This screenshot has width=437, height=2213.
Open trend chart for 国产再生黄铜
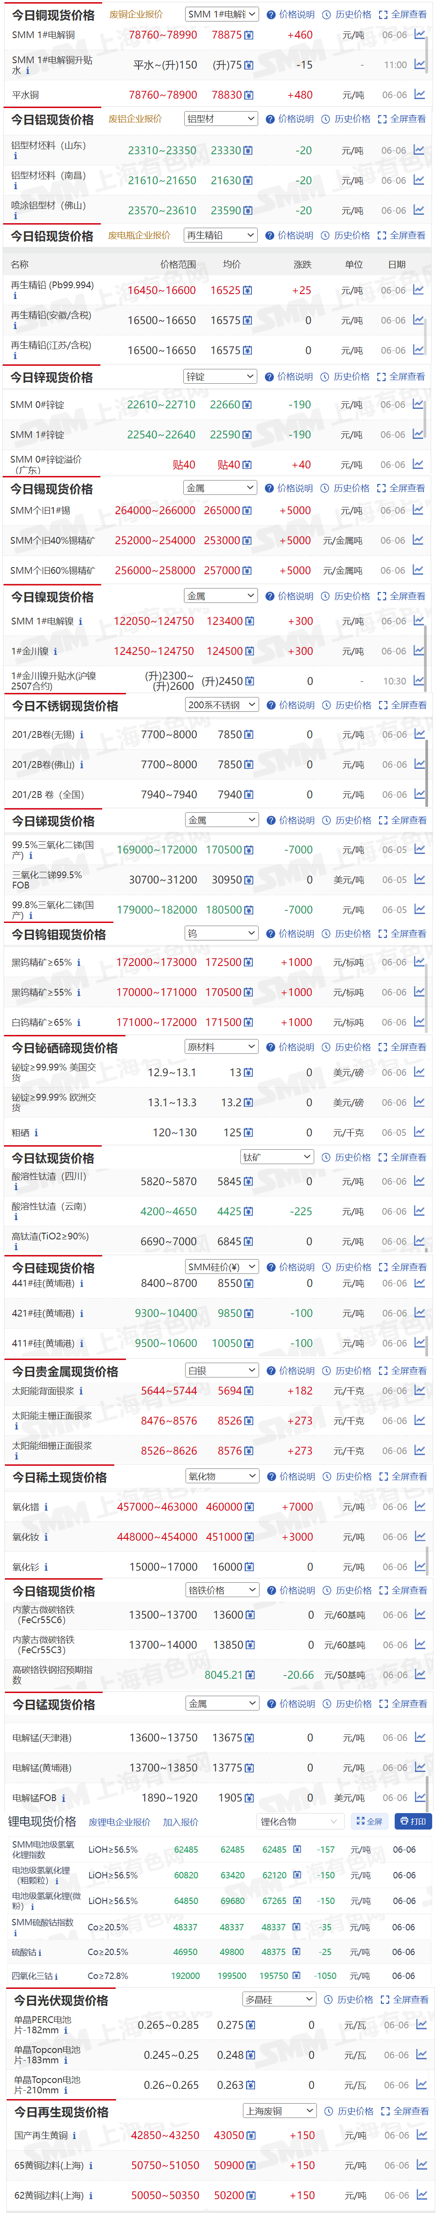point(421,2134)
